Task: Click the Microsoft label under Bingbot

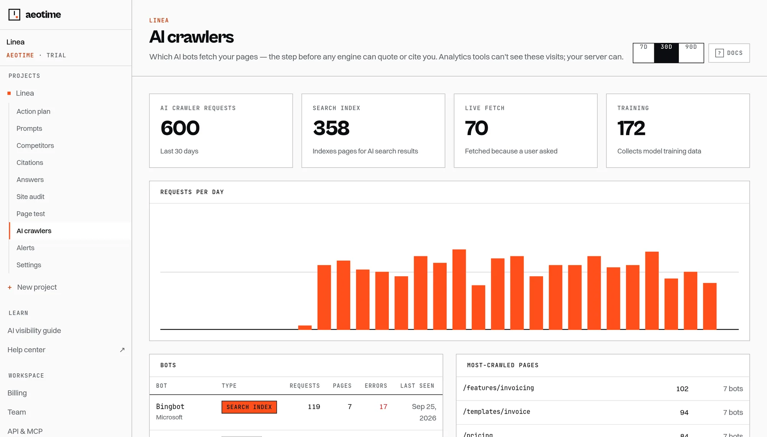Action: coord(169,417)
